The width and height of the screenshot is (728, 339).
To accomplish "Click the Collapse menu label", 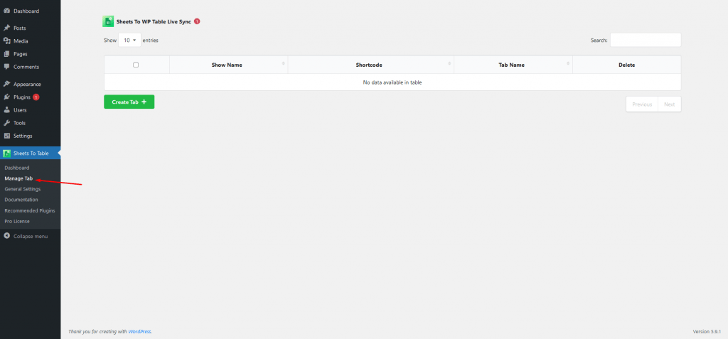I will tap(30, 236).
